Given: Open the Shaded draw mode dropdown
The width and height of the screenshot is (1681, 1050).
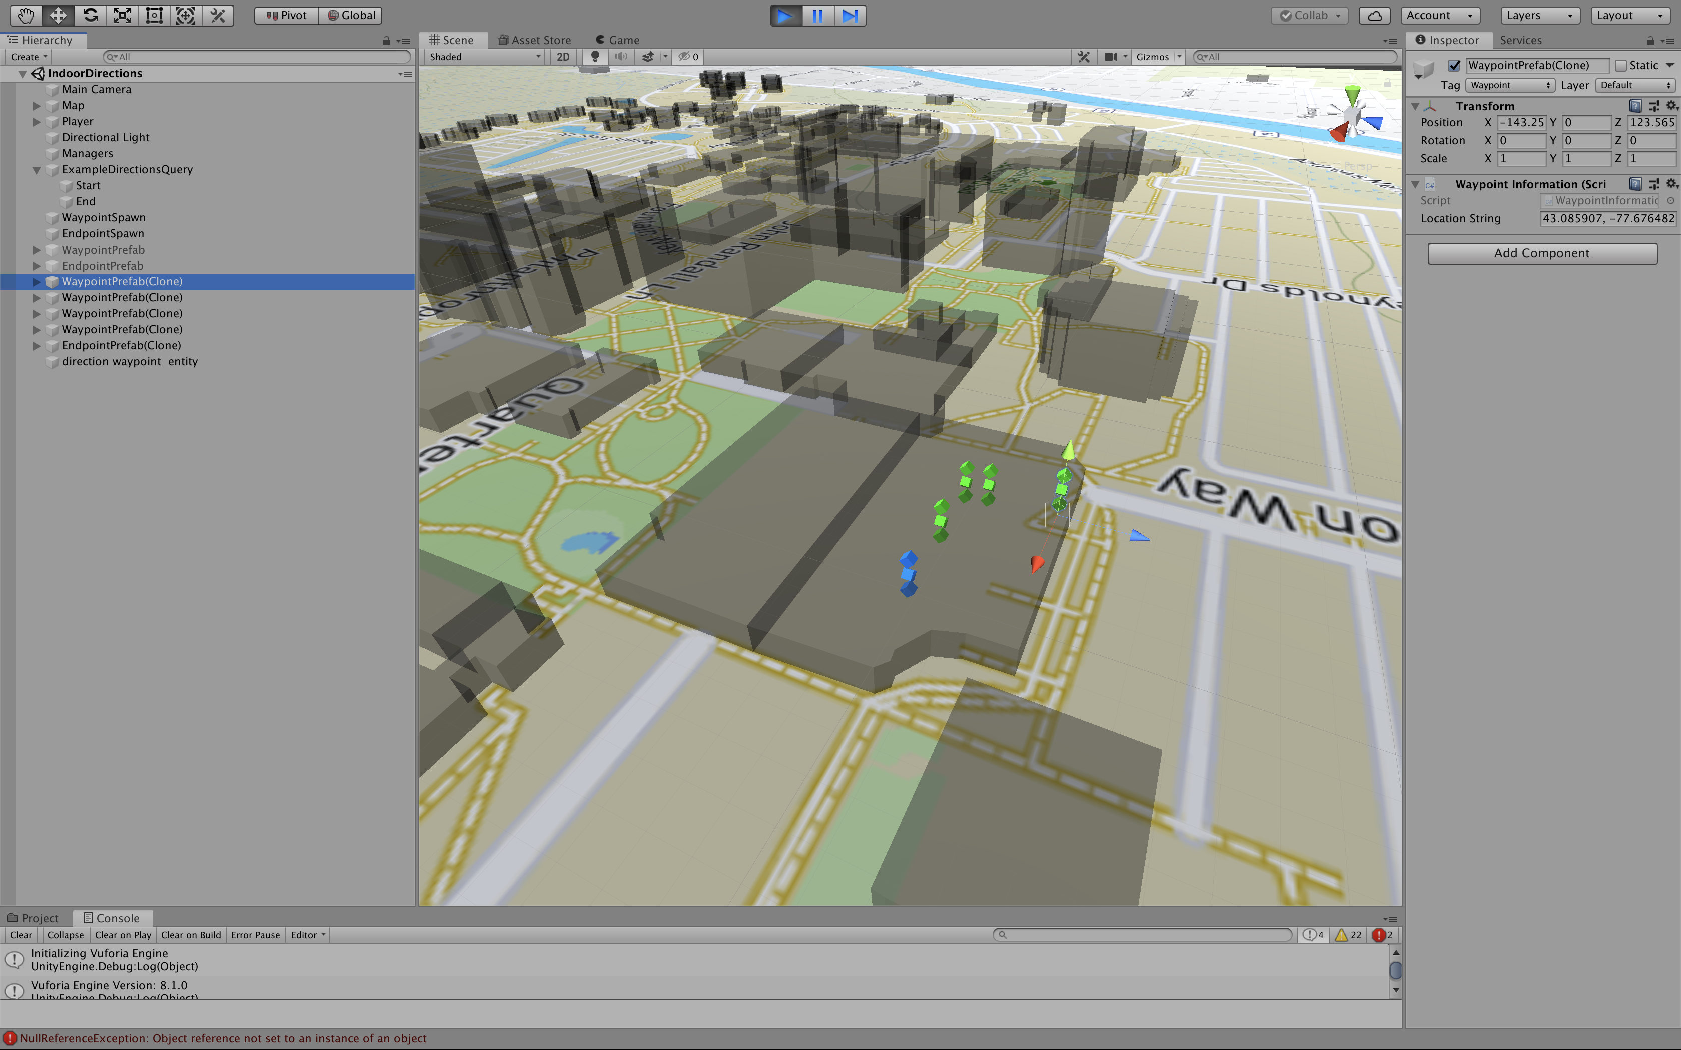Looking at the screenshot, I should [x=484, y=57].
